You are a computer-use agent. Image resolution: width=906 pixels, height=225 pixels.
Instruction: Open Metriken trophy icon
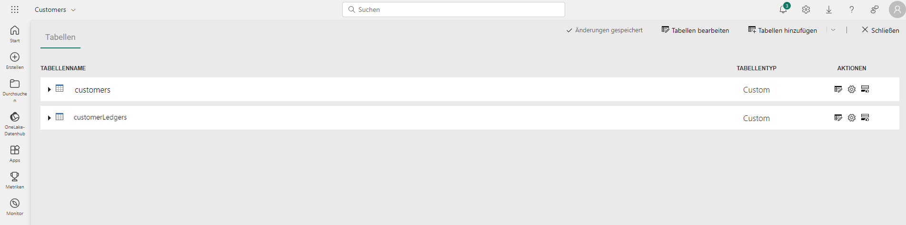point(15,180)
